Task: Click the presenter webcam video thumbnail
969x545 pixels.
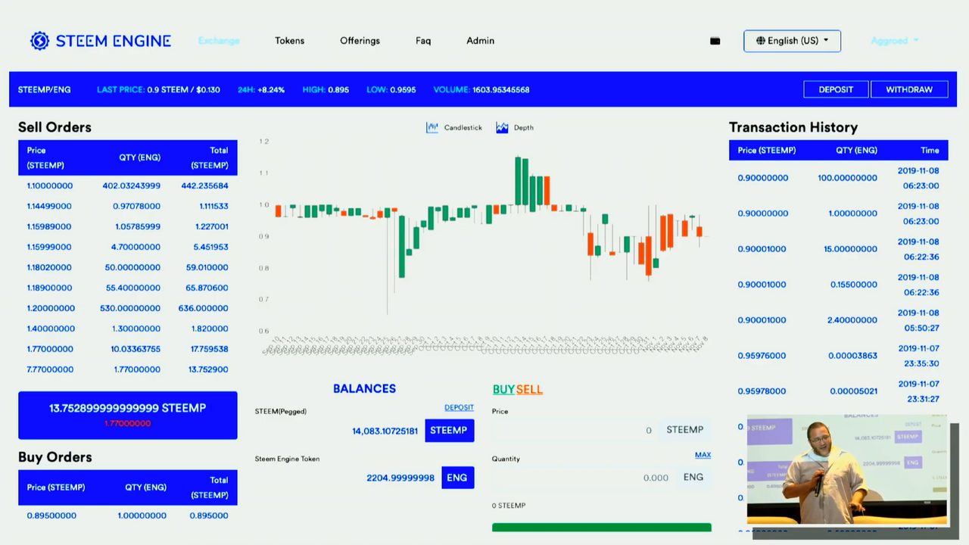Action: [x=848, y=469]
